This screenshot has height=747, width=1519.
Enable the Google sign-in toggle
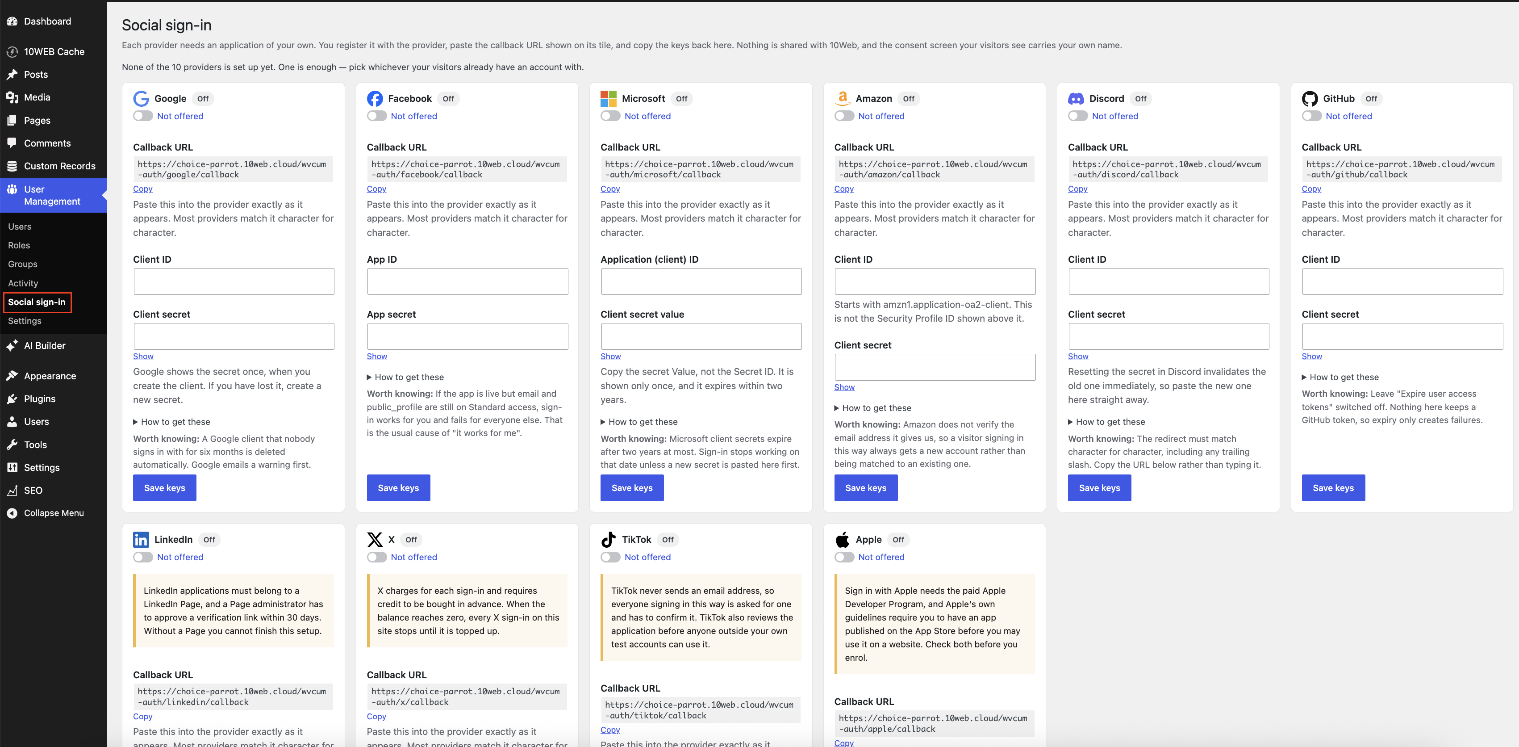click(143, 116)
